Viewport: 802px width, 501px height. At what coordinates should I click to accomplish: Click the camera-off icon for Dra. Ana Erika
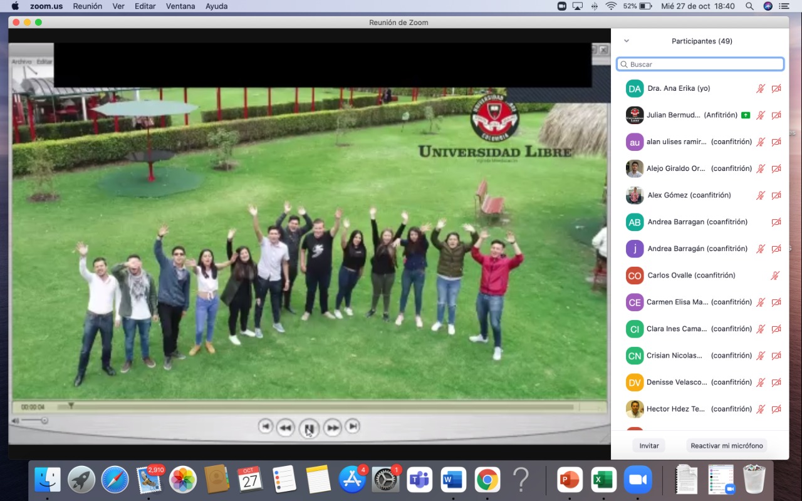tap(776, 88)
